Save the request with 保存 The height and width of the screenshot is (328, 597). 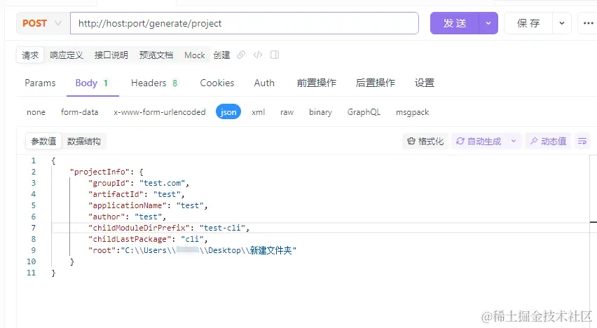coord(528,23)
